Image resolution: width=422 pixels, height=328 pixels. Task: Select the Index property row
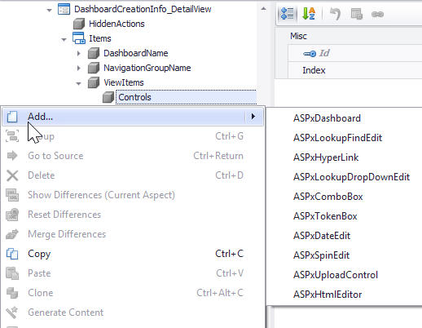[355, 70]
